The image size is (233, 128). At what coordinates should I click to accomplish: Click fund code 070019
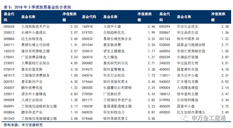click(x=9, y=69)
